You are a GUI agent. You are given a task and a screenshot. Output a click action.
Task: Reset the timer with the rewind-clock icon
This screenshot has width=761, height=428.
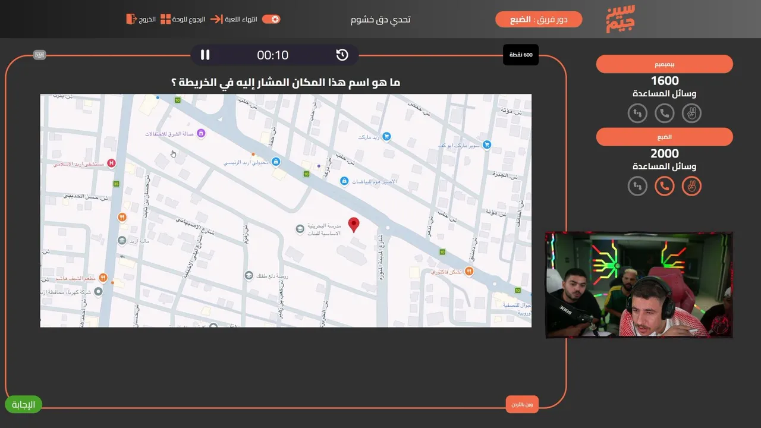[x=342, y=55]
